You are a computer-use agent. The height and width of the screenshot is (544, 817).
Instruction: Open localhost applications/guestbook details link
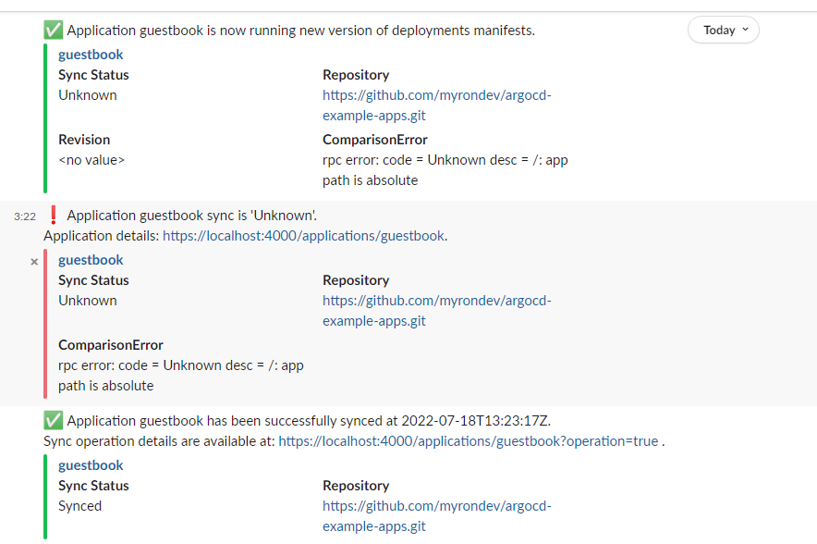304,236
